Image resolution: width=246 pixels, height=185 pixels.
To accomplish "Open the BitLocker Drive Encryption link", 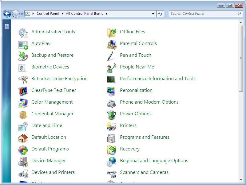I will click(59, 79).
